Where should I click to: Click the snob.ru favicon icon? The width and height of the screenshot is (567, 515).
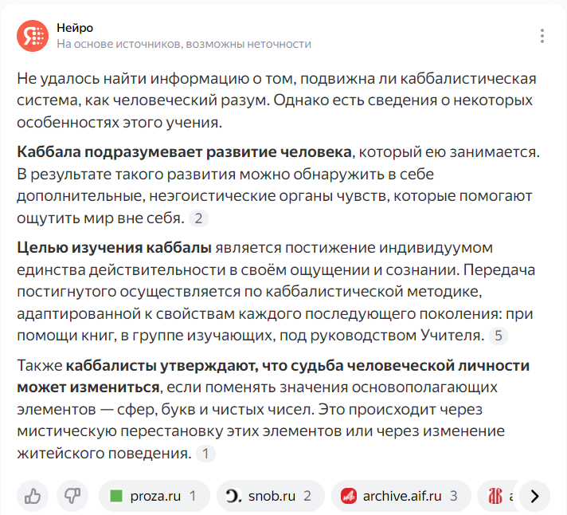[x=233, y=496]
